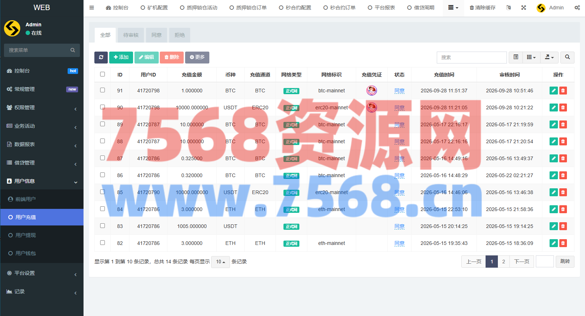Open the settings gears icon at top right
585x316 pixels.
577,8
